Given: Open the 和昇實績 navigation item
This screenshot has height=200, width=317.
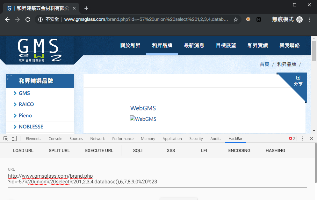Looking at the screenshot, I should [258, 45].
